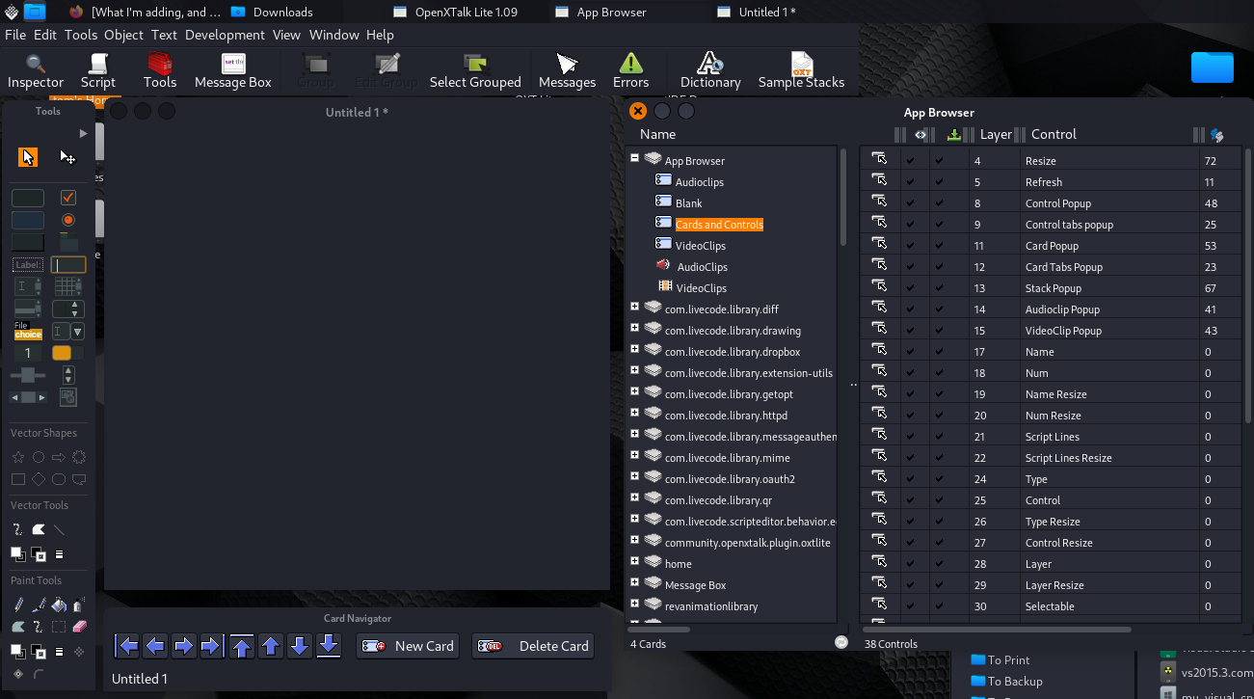Click the checkbox control in Tools palette
The image size is (1254, 699).
point(67,198)
